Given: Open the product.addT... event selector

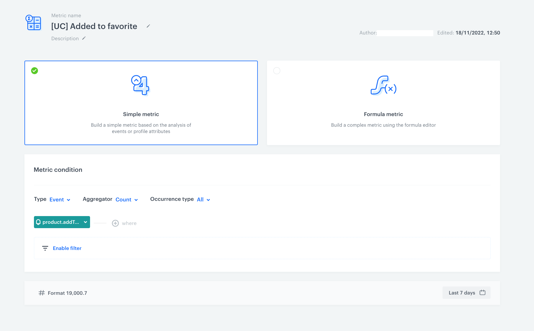Looking at the screenshot, I should (x=62, y=222).
